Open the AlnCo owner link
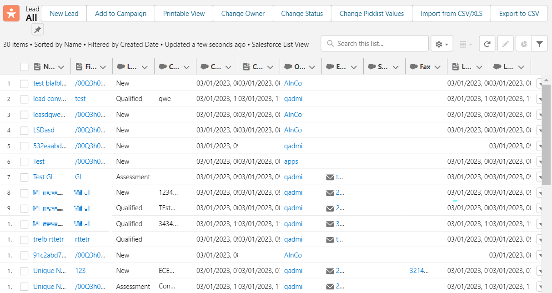 tap(293, 83)
